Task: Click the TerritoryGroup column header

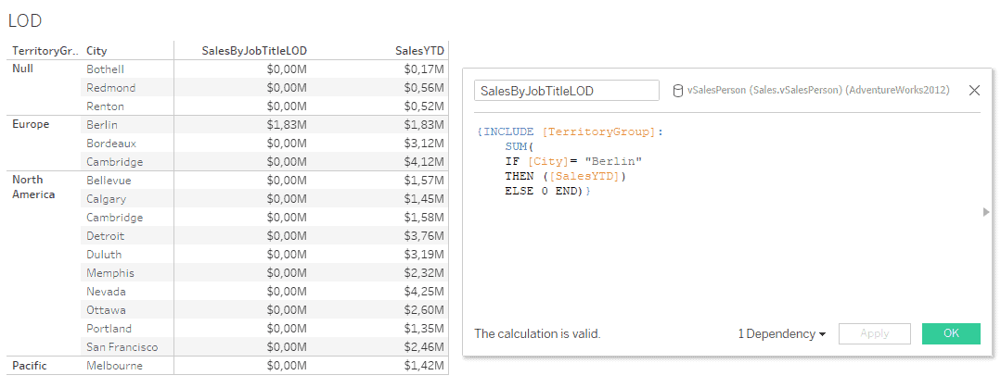Action: [x=44, y=50]
